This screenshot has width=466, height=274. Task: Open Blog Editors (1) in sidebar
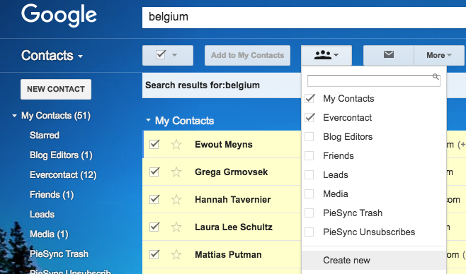point(61,155)
